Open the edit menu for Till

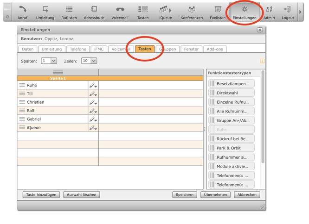pyautogui.click(x=93, y=94)
